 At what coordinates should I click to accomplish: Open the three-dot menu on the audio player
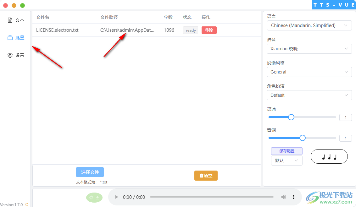(x=293, y=197)
